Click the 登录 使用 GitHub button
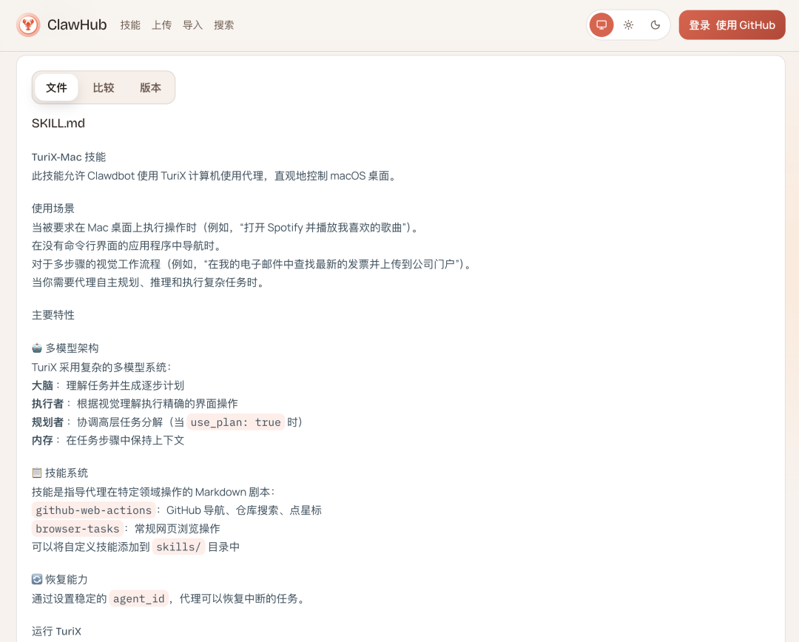This screenshot has width=799, height=642. (732, 24)
